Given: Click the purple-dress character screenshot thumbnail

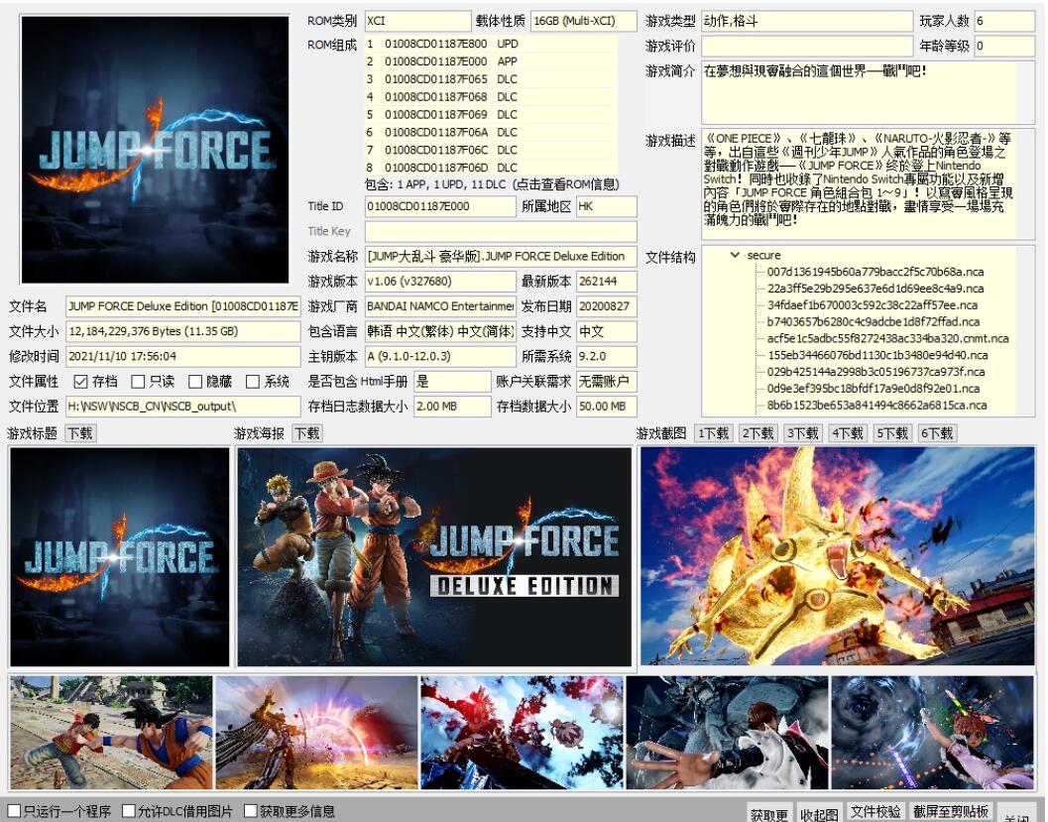Looking at the screenshot, I should coord(932,733).
